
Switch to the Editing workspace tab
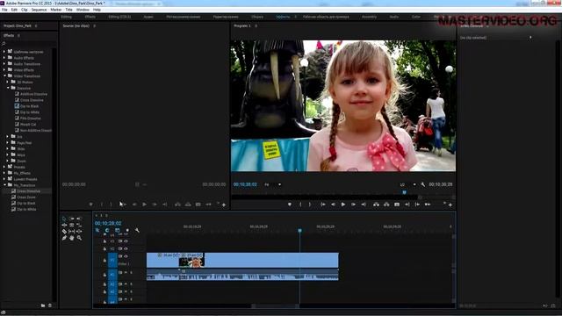(x=67, y=17)
